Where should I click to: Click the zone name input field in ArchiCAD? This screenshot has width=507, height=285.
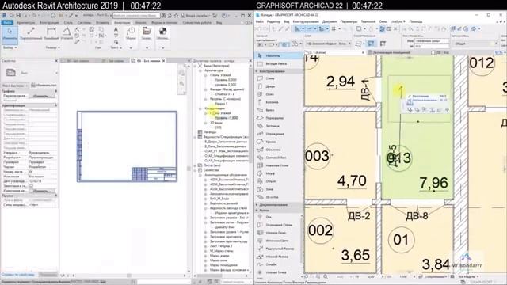click(432, 41)
